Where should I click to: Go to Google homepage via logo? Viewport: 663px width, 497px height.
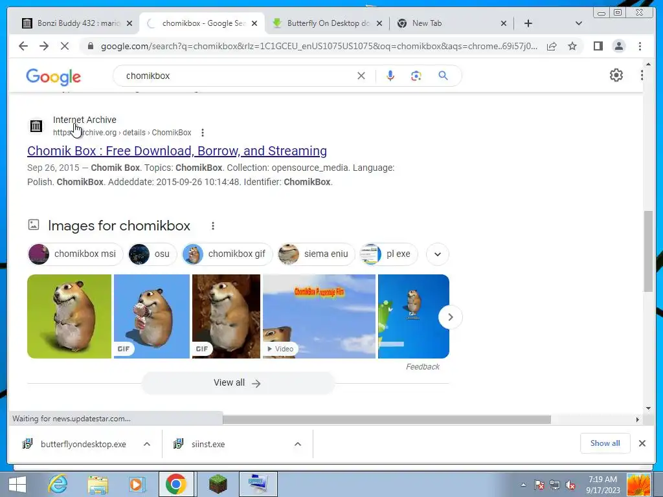point(53,76)
